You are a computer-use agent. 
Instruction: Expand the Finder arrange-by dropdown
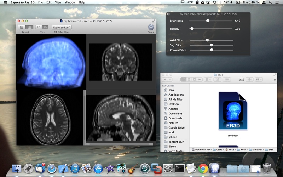(x=208, y=80)
